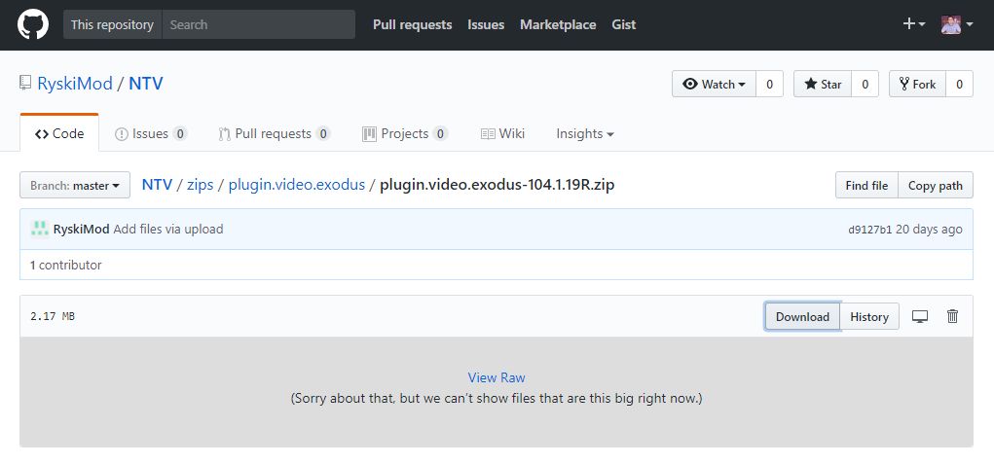Open Gist in the header
The height and width of the screenshot is (464, 994).
point(624,24)
